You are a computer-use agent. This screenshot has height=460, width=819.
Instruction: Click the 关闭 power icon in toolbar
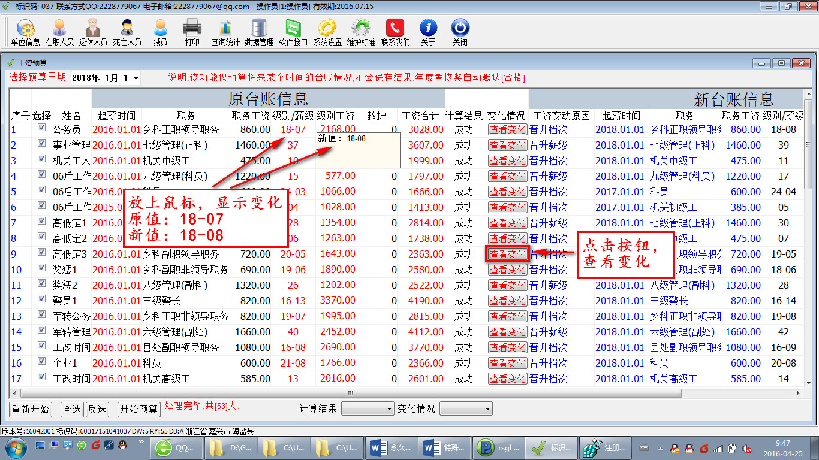tap(460, 32)
